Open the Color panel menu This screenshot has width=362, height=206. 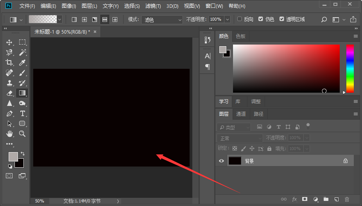[x=355, y=36]
